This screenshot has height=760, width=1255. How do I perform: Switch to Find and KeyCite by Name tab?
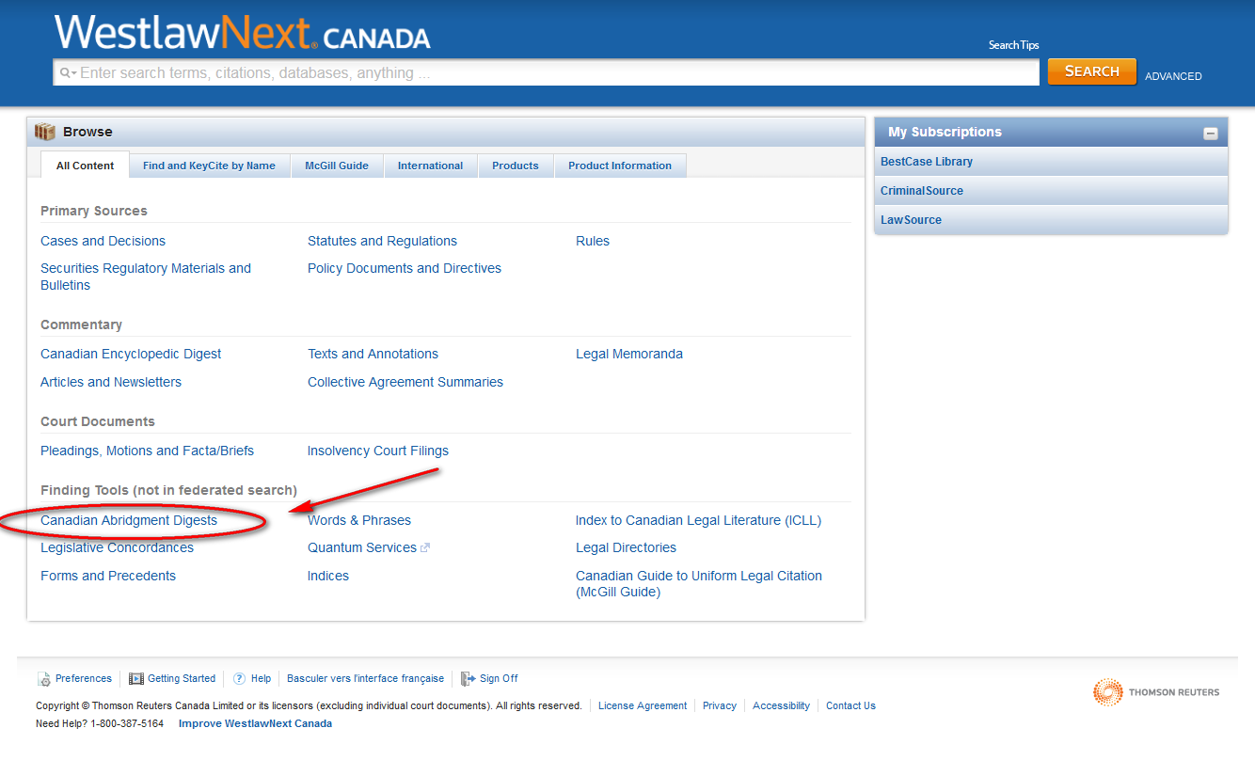209,166
